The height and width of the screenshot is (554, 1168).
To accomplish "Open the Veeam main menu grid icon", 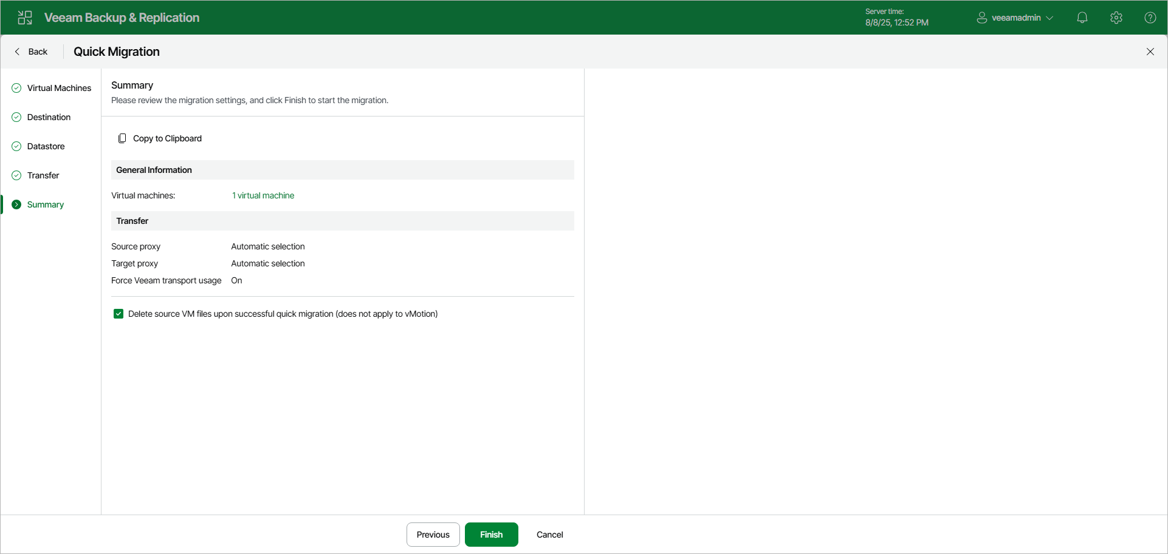I will (25, 18).
